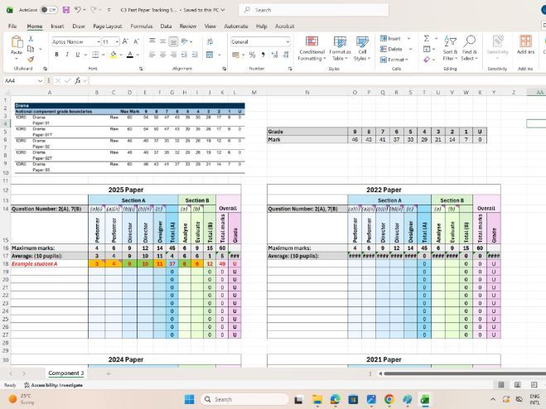Add a new sheet with plus button
This screenshot has width=546, height=409.
(x=109, y=373)
